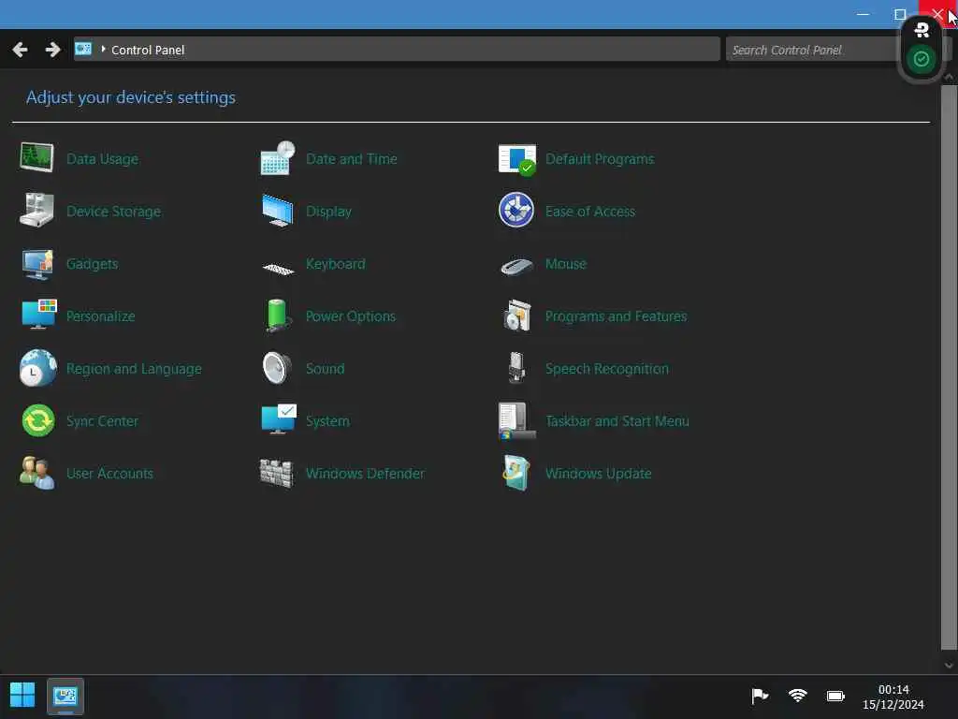958x719 pixels.
Task: Select the Display link
Action: [x=328, y=212]
